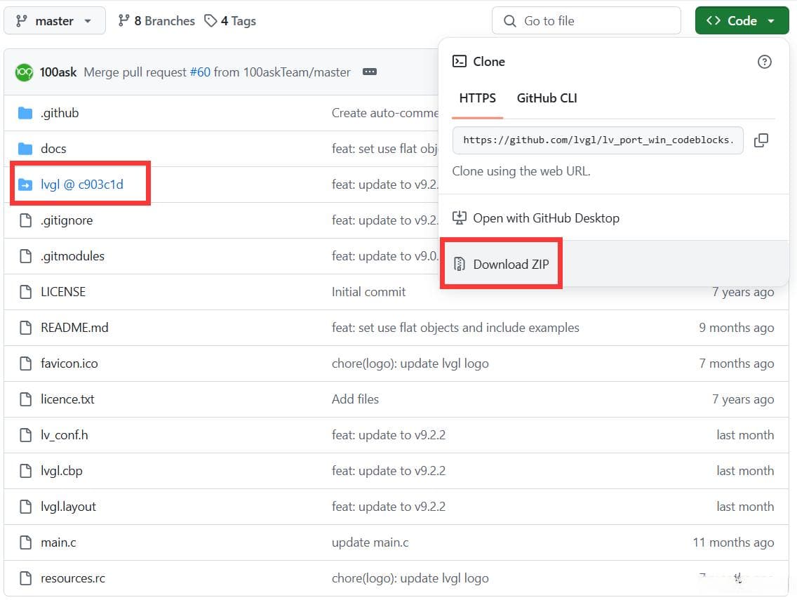
Task: Click the 8 Branches link
Action: click(156, 21)
